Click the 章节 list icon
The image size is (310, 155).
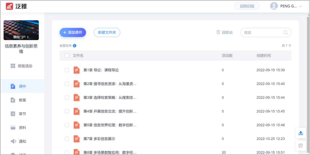tap(13, 114)
